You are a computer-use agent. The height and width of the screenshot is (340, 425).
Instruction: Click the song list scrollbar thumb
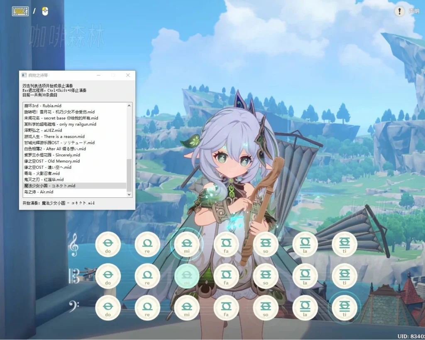[129, 175]
